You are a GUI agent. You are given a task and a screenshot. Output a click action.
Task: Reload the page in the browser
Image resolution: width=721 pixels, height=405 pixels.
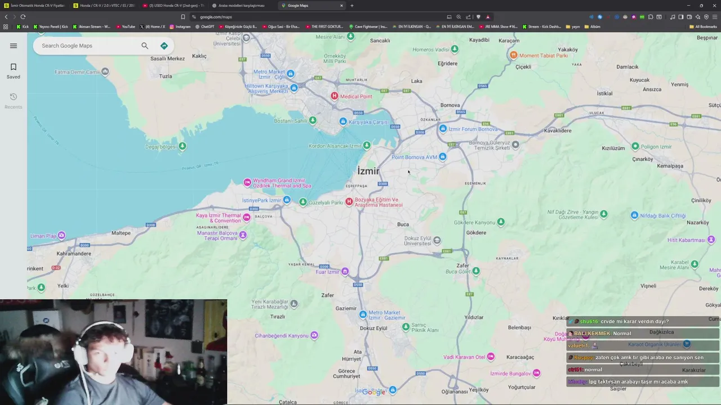23,17
